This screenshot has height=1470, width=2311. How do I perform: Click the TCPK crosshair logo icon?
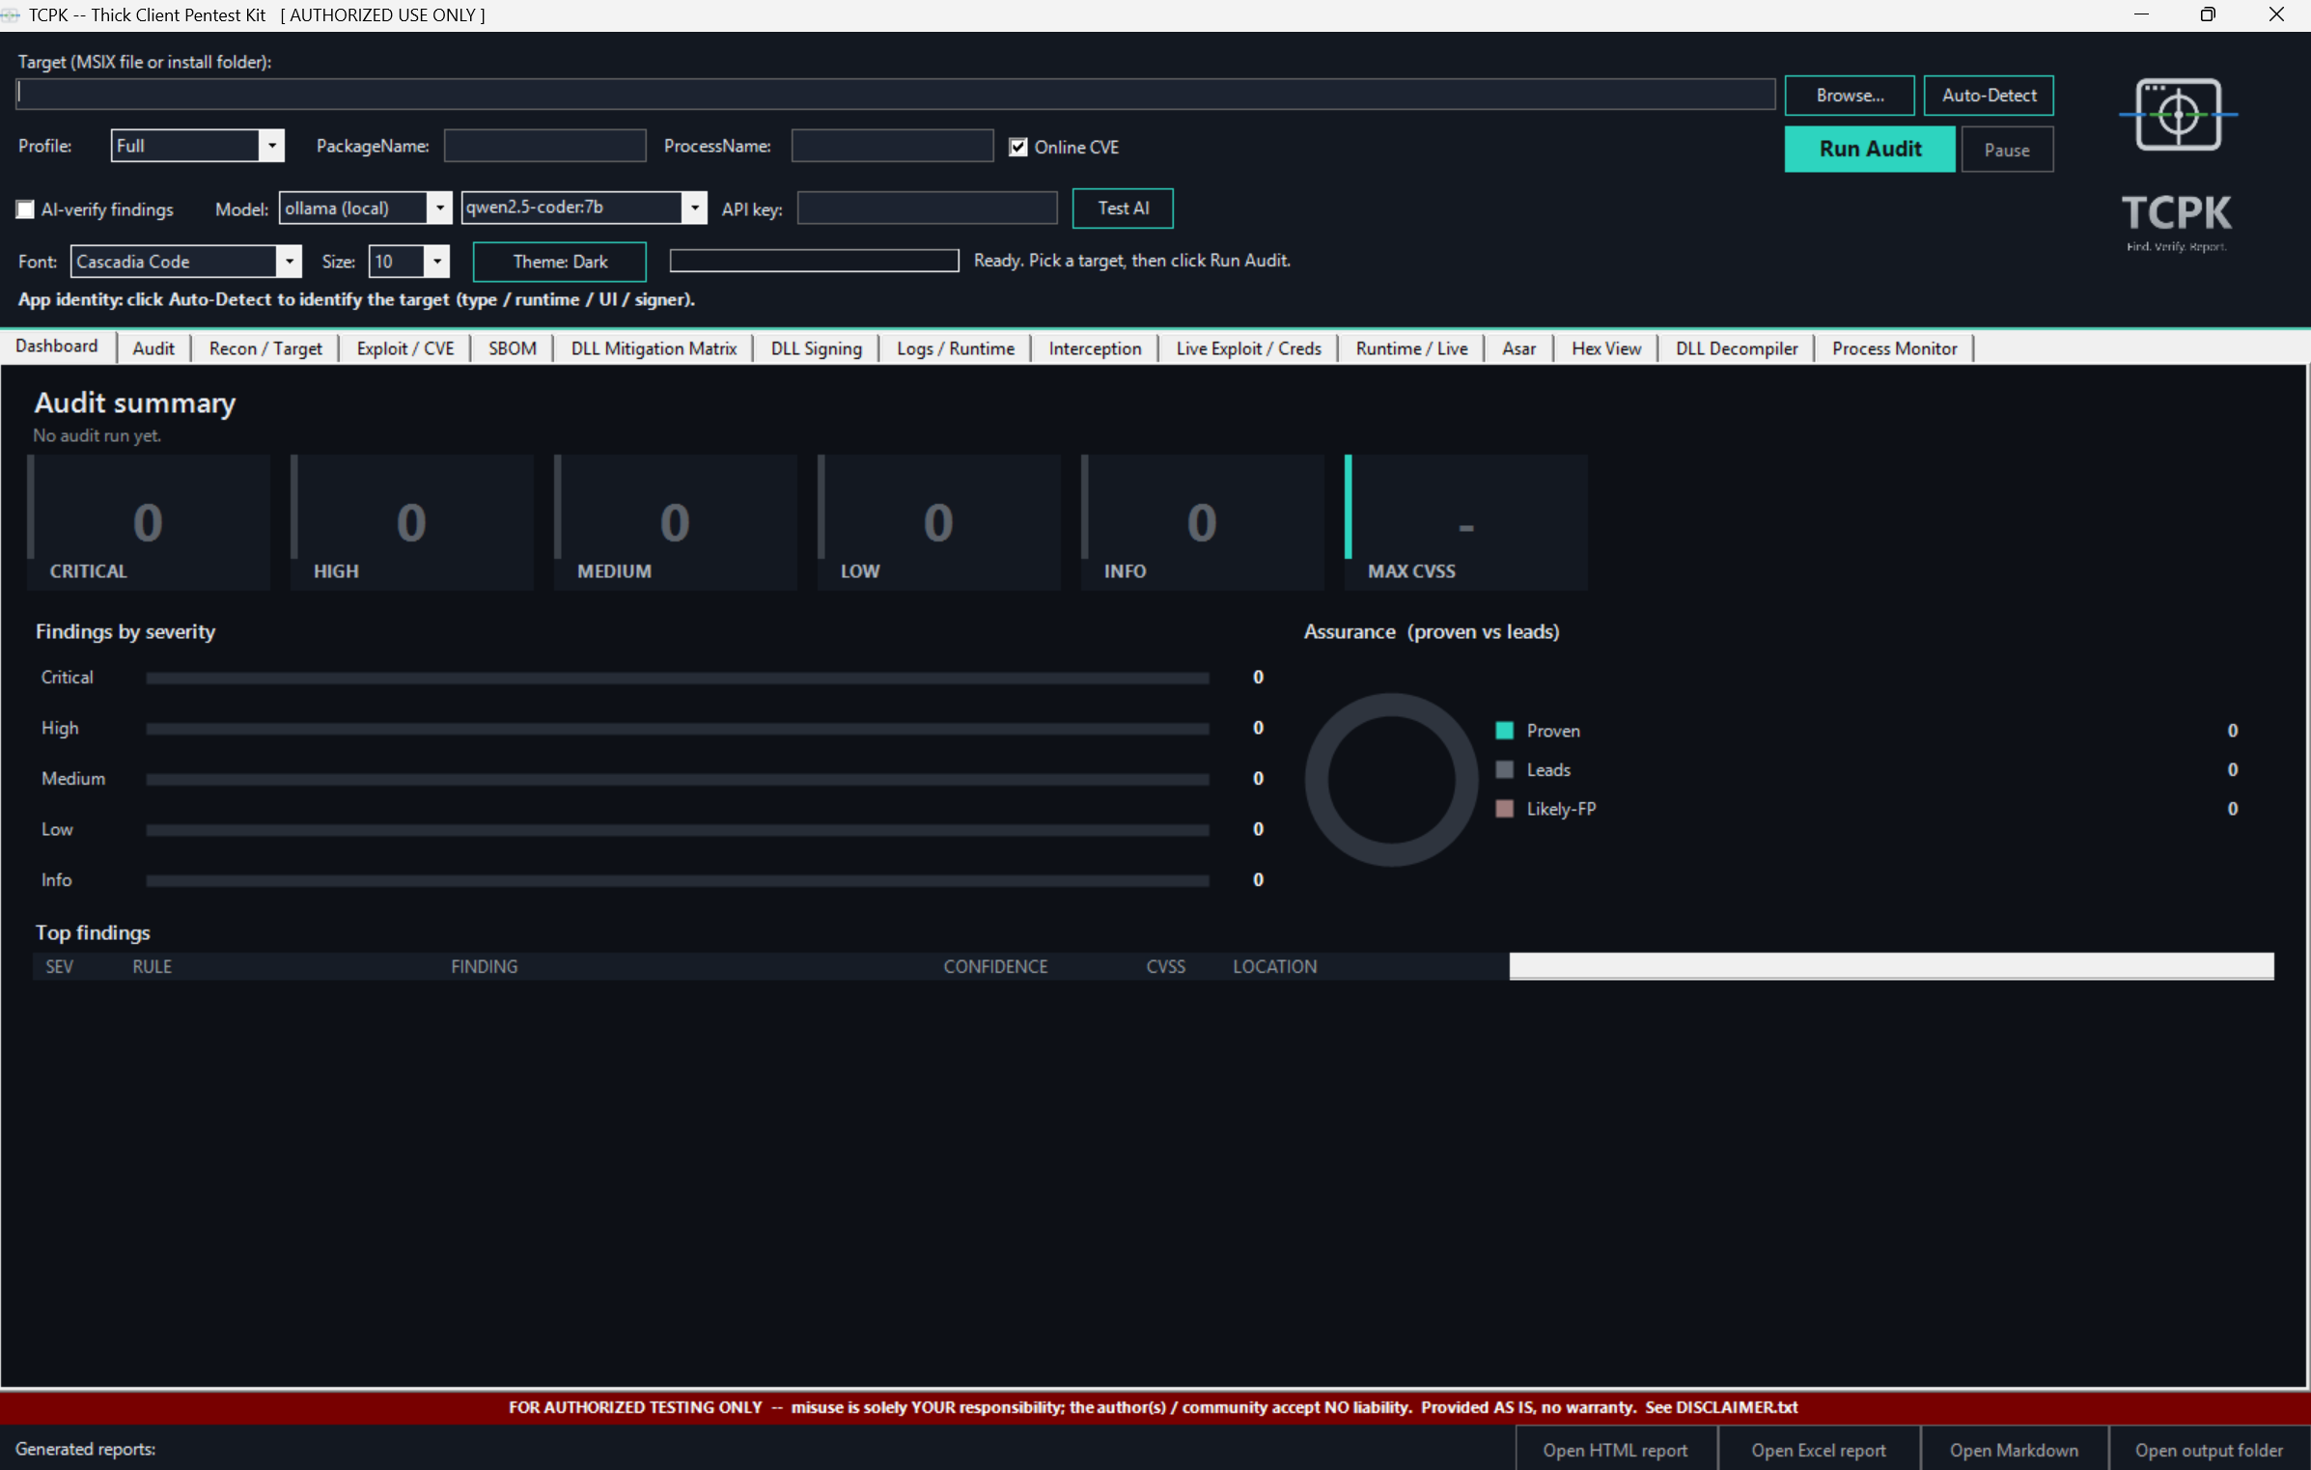[2178, 115]
